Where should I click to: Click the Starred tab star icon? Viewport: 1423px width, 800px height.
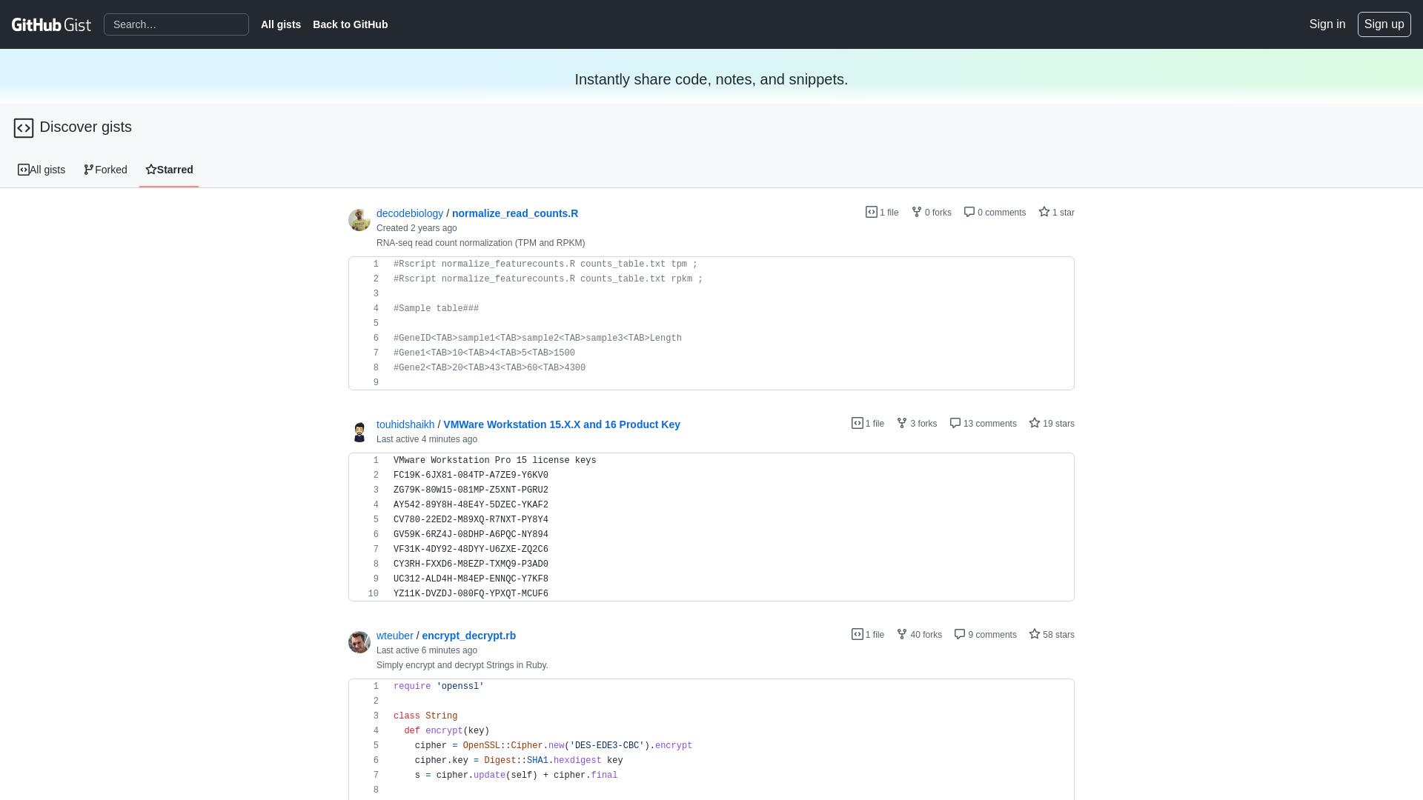point(151,170)
